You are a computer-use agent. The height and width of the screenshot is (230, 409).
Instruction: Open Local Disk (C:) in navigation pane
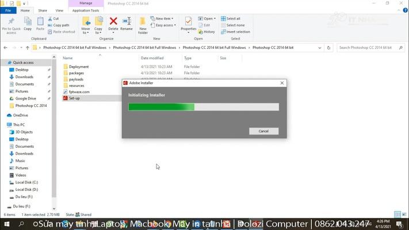26,182
